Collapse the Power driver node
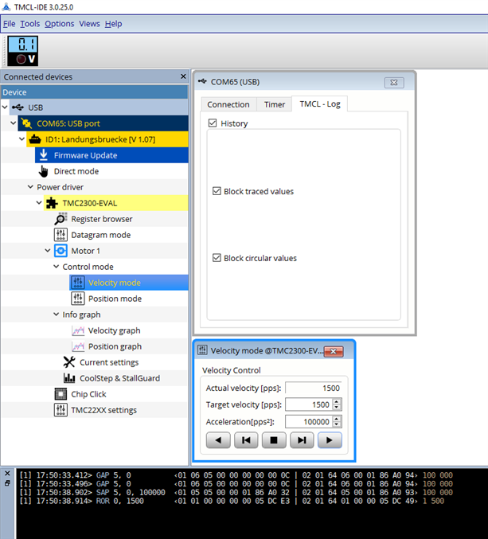The image size is (488, 539). pyautogui.click(x=30, y=186)
